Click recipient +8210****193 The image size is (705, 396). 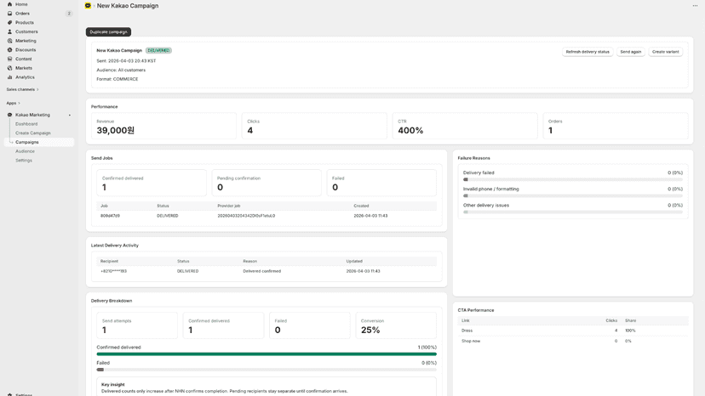click(x=113, y=271)
